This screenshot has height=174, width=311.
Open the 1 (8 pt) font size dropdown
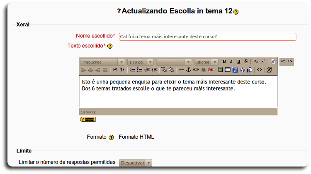(x=141, y=62)
